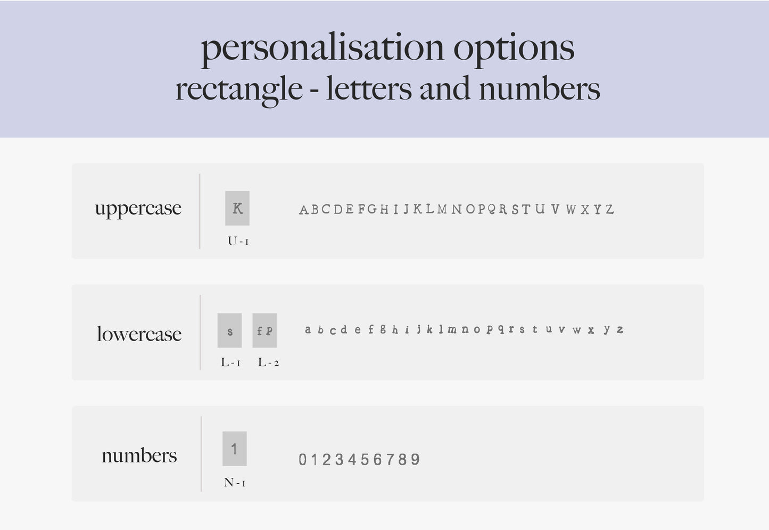Image resolution: width=769 pixels, height=530 pixels.
Task: Click the N - 1 style label
Action: [x=235, y=483]
